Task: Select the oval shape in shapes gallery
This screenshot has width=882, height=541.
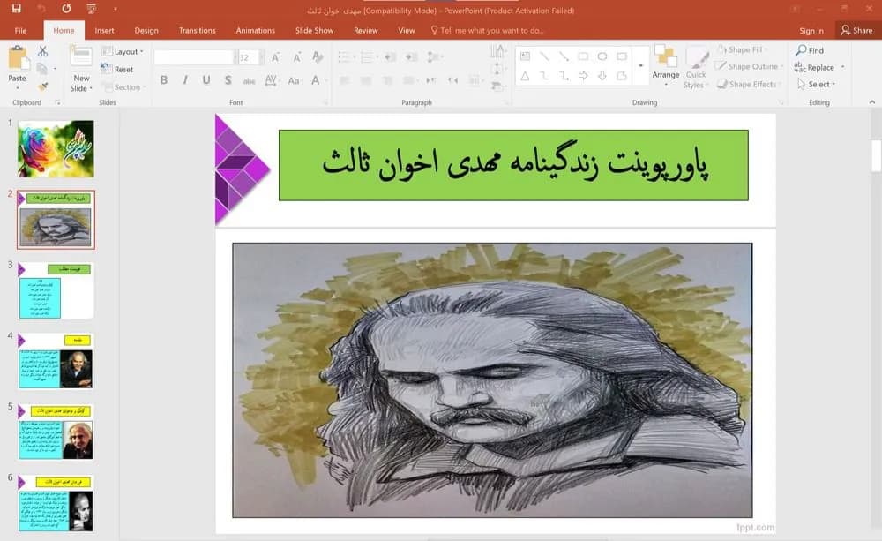Action: pyautogui.click(x=602, y=56)
